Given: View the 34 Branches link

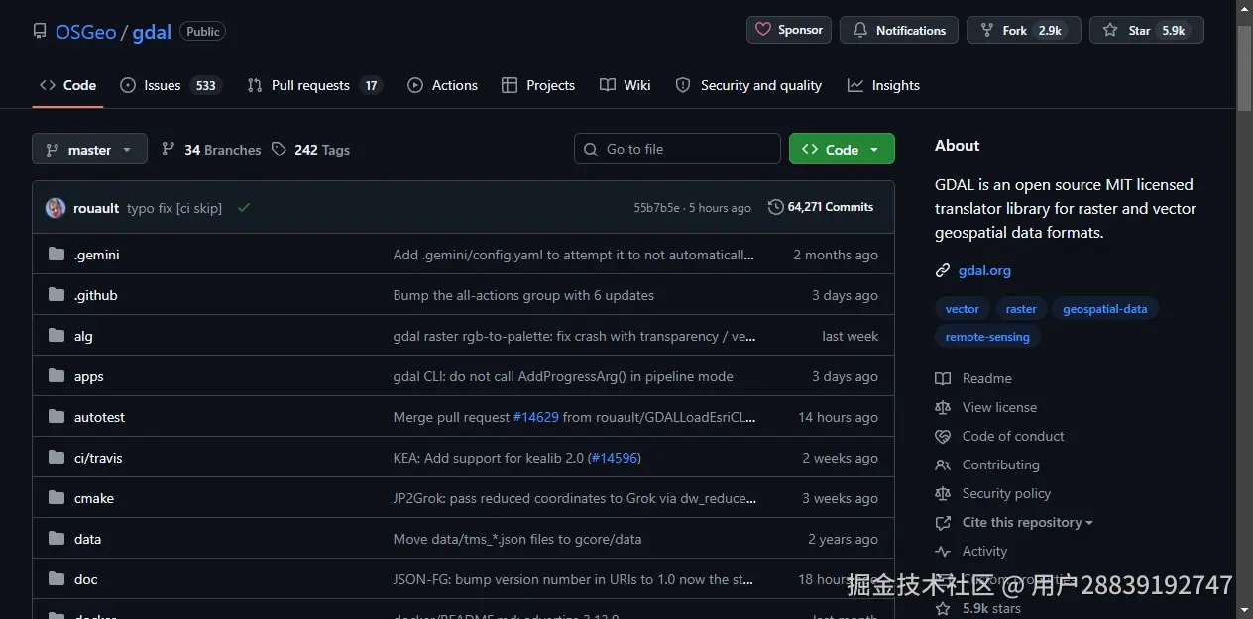Looking at the screenshot, I should [211, 150].
